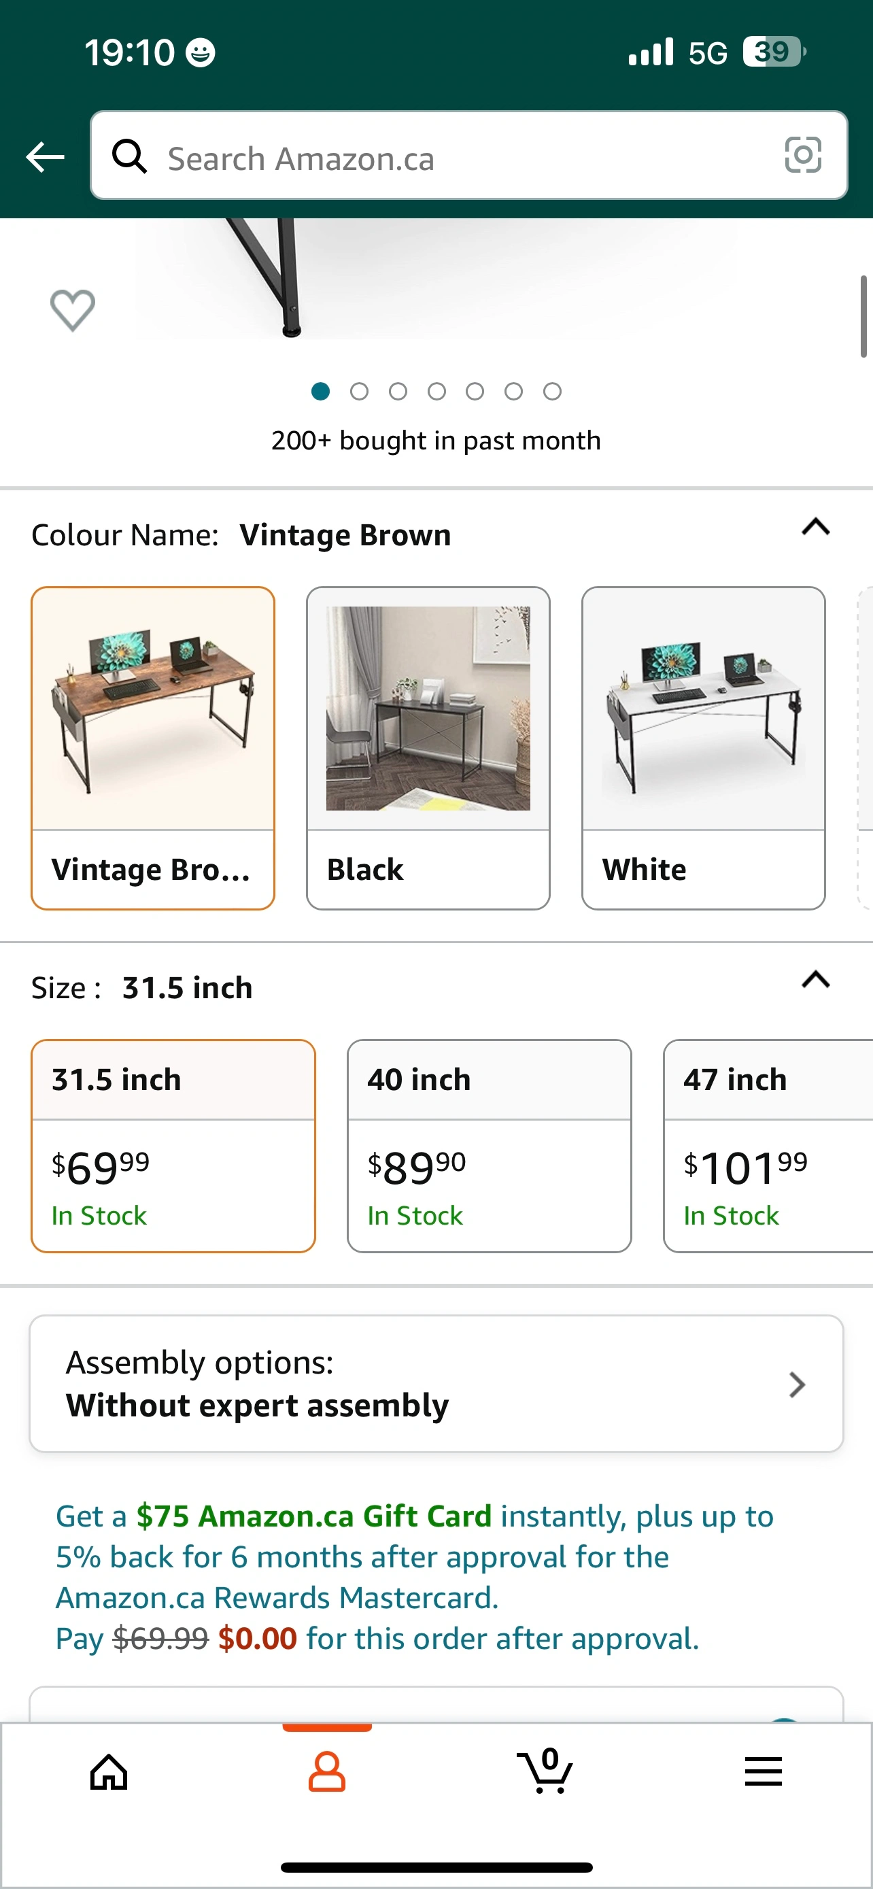
Task: Open Assembly options chooser
Action: 436,1384
